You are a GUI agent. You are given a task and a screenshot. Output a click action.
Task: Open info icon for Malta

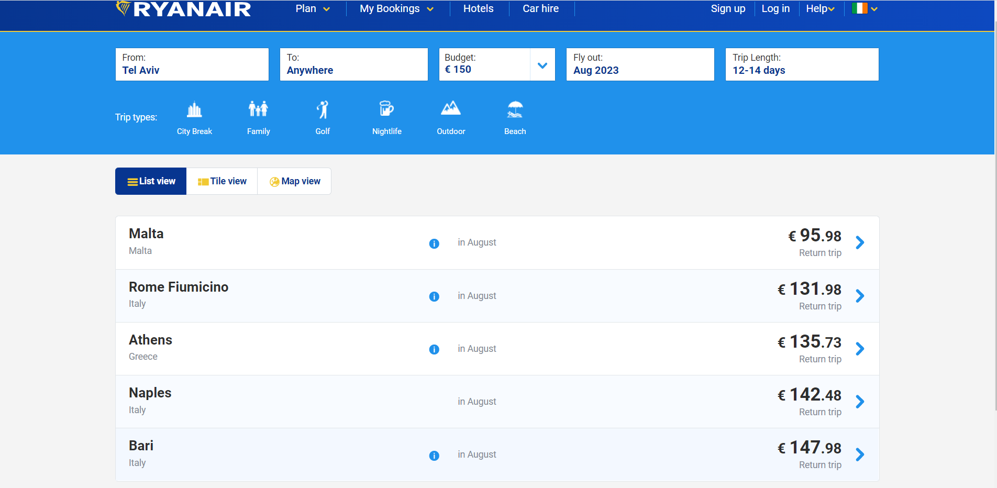pyautogui.click(x=434, y=243)
